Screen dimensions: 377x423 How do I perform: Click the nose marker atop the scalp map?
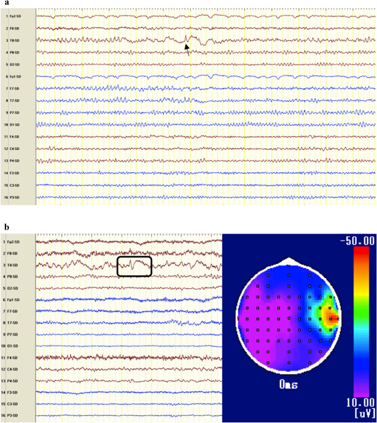[288, 261]
